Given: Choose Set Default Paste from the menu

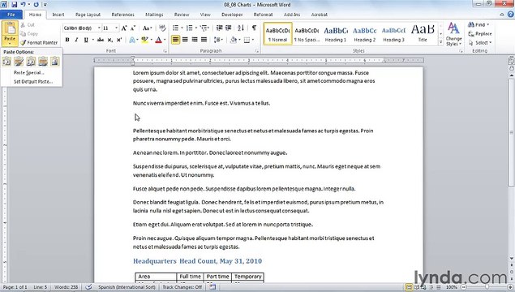Looking at the screenshot, I should 33,81.
